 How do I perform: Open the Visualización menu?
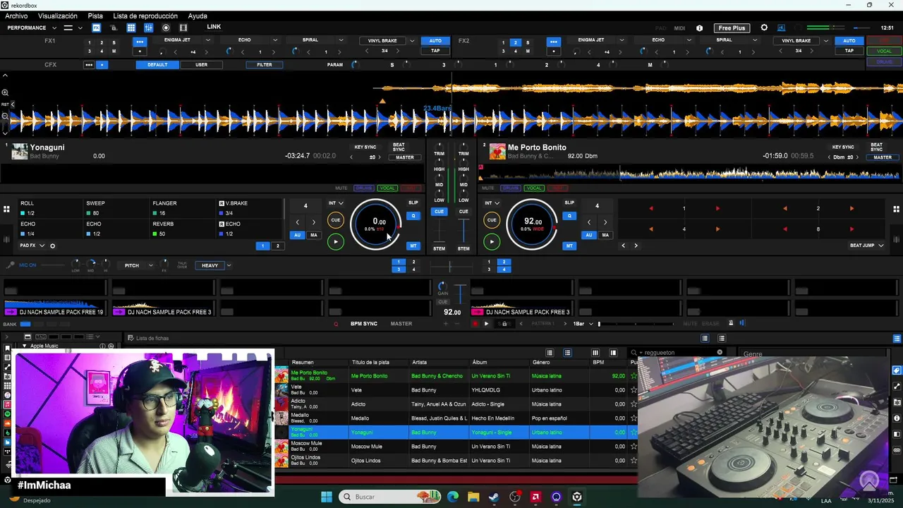point(58,16)
